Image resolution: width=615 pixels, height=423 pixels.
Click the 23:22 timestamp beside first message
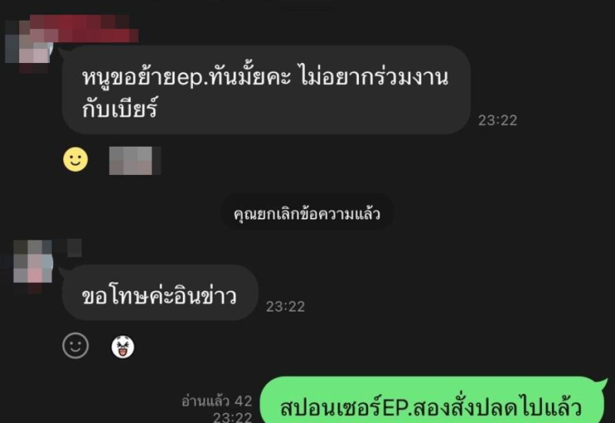pos(497,121)
